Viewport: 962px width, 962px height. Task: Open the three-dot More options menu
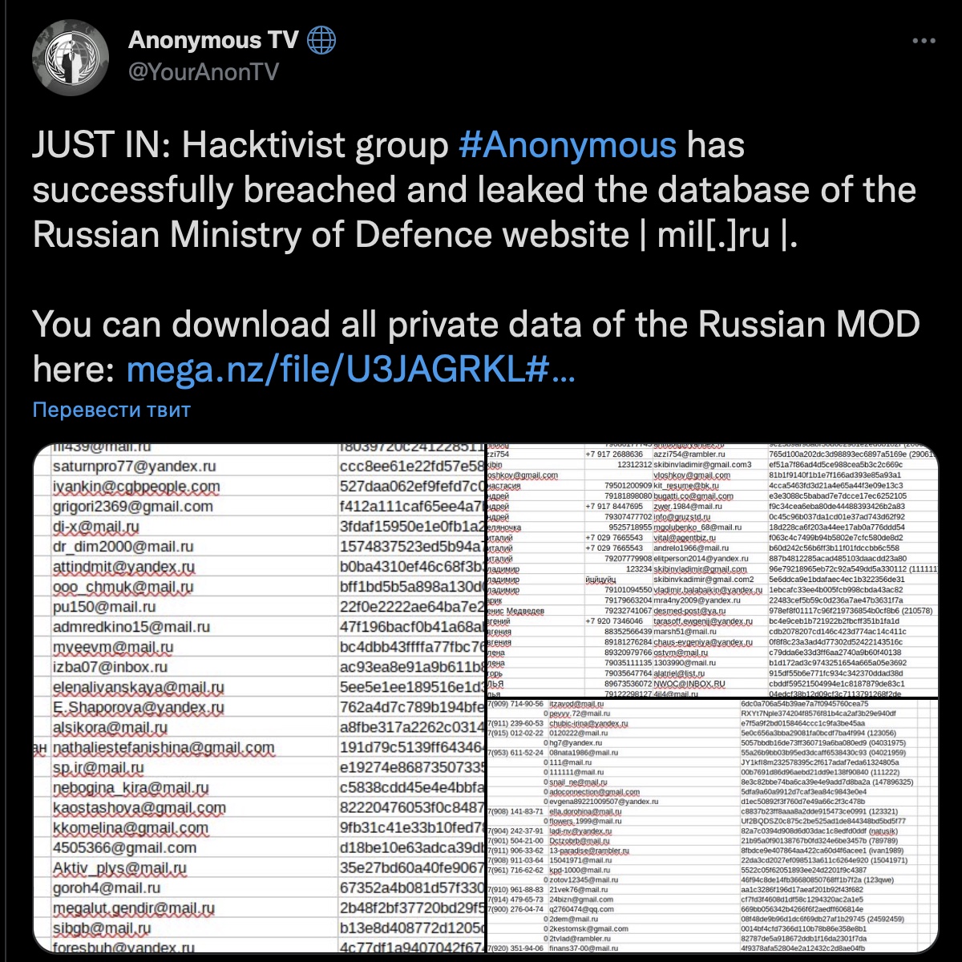point(927,41)
